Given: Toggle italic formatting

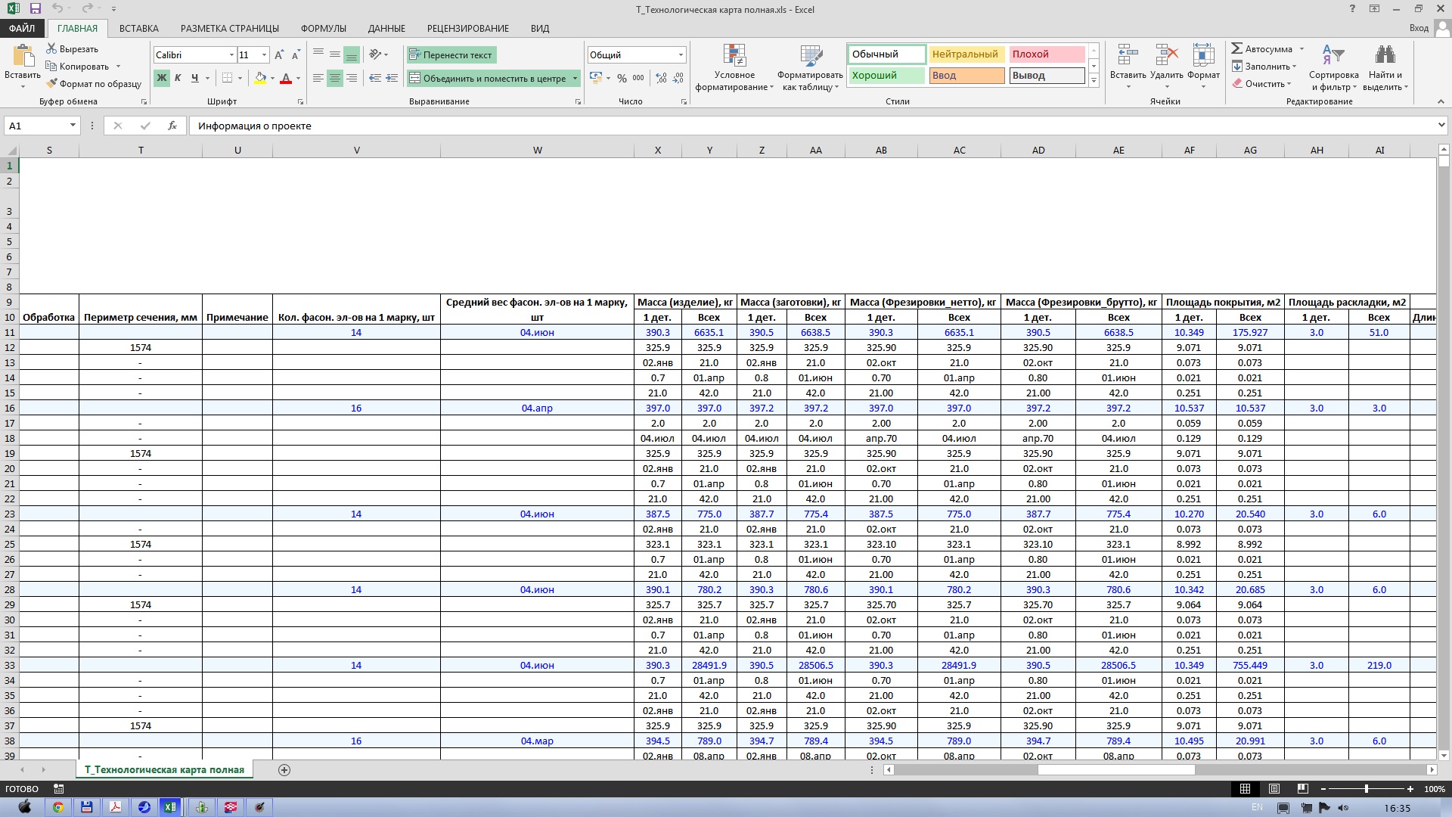Looking at the screenshot, I should point(178,78).
